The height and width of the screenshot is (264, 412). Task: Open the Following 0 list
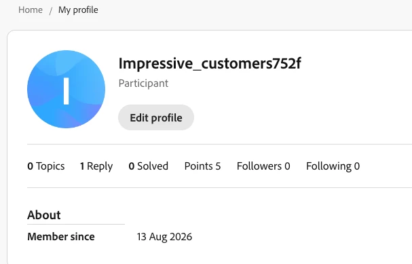[333, 166]
